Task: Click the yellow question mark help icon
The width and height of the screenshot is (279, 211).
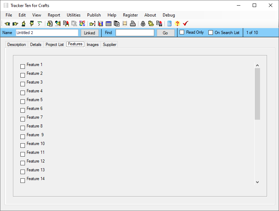Action: pos(177,24)
